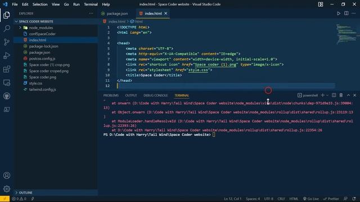Click the Run Code play icon
The height and width of the screenshot is (202, 360).
coord(339,13)
